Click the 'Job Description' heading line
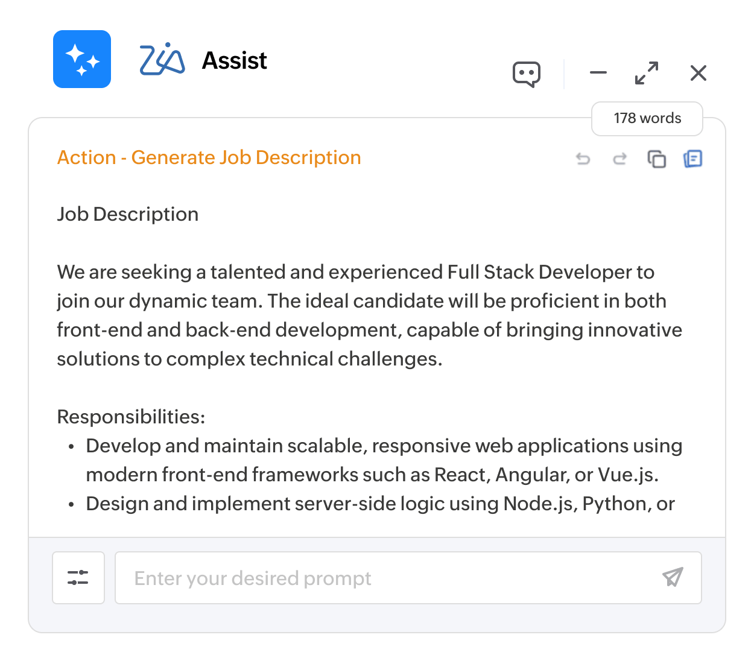Image resolution: width=754 pixels, height=661 pixels. coord(128,214)
